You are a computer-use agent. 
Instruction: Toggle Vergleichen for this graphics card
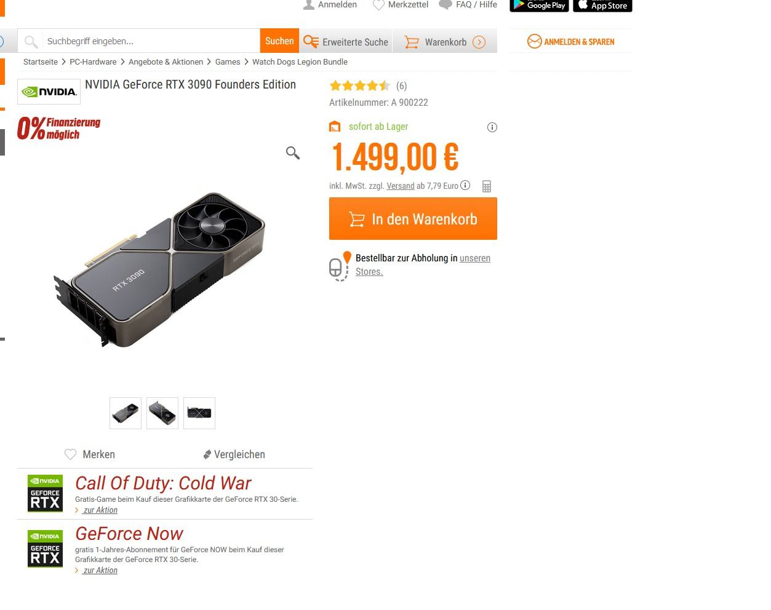pyautogui.click(x=234, y=454)
